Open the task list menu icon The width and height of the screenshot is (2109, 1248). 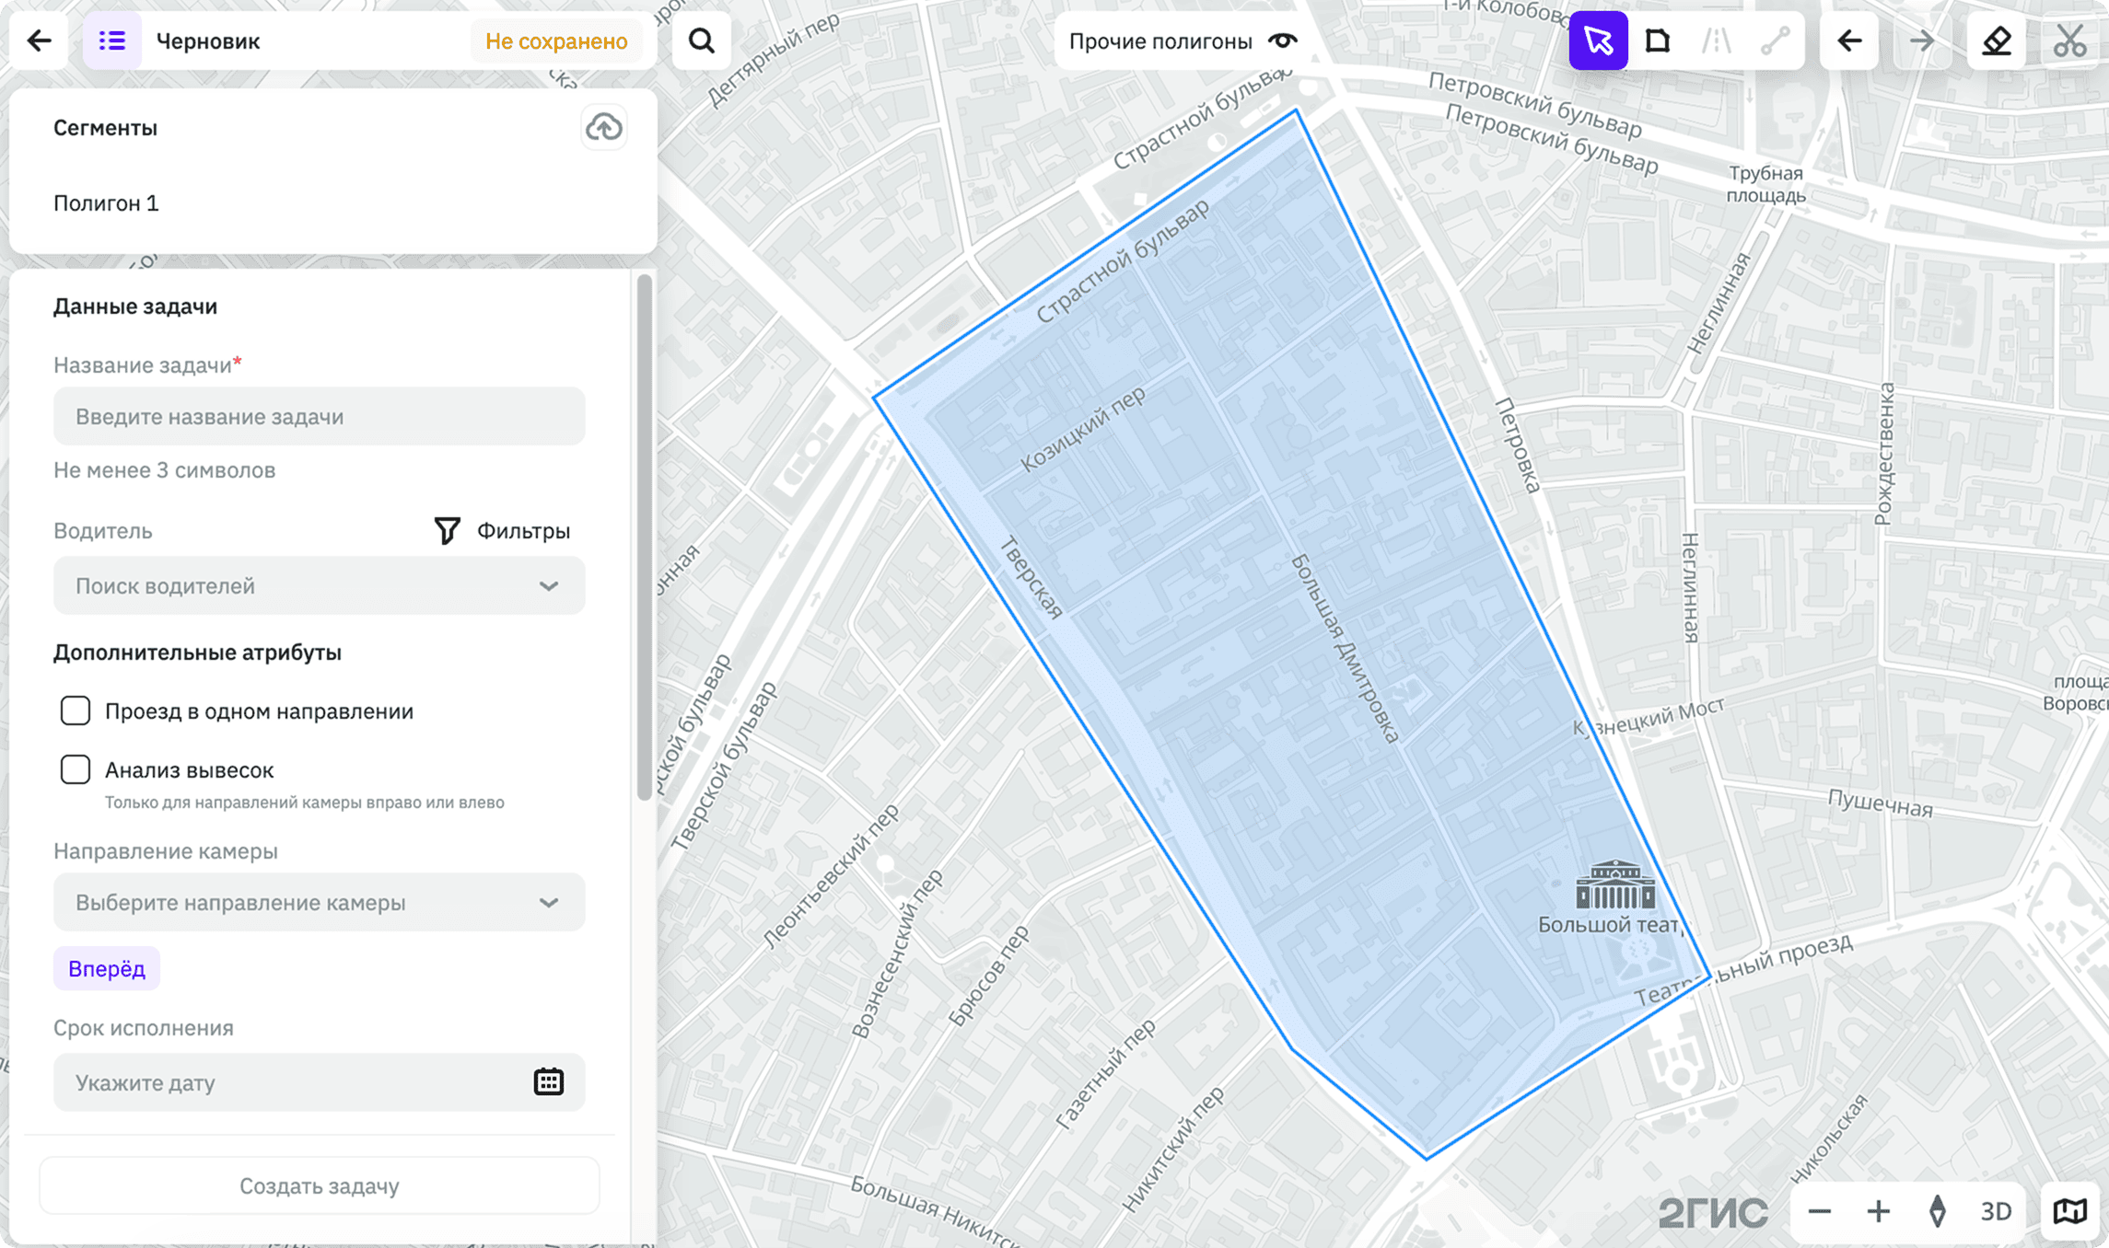tap(112, 40)
